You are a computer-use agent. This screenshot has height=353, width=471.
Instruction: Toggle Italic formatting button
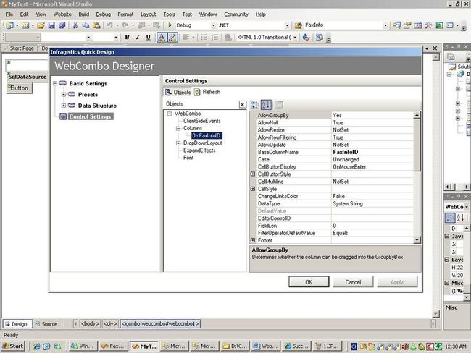(x=138, y=37)
